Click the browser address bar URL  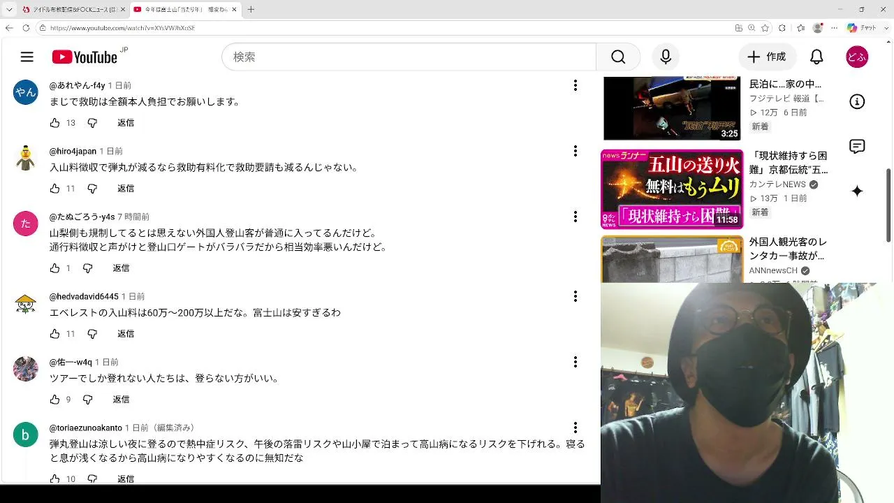pyautogui.click(x=122, y=28)
